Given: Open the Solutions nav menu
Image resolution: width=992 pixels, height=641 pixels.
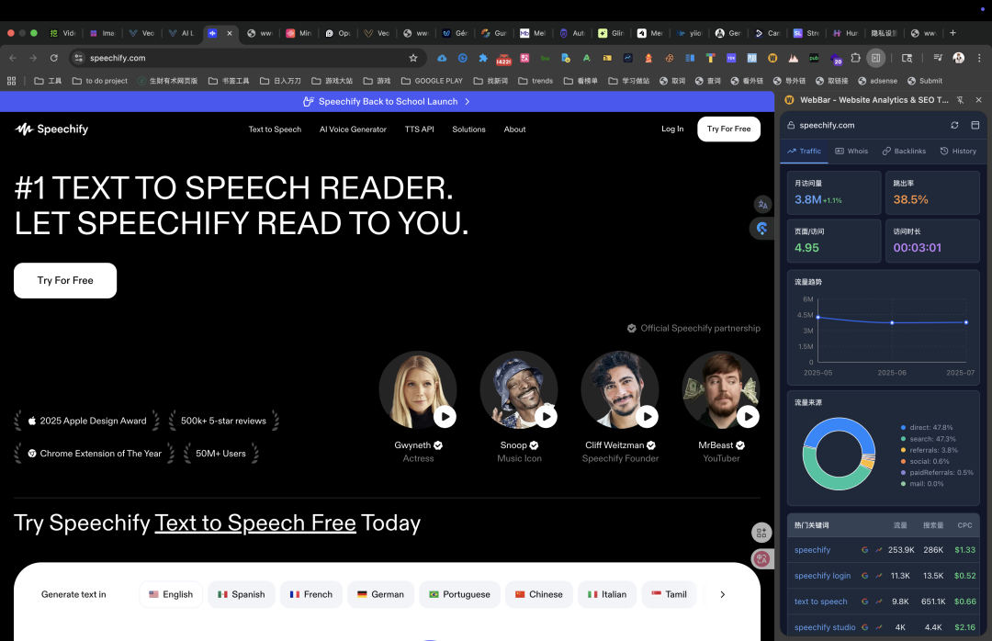Looking at the screenshot, I should click(x=468, y=129).
